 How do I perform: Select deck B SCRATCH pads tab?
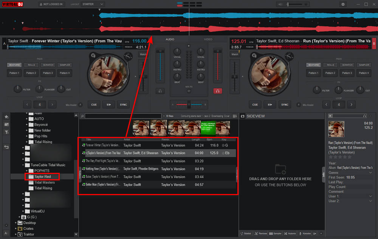[x=347, y=65]
